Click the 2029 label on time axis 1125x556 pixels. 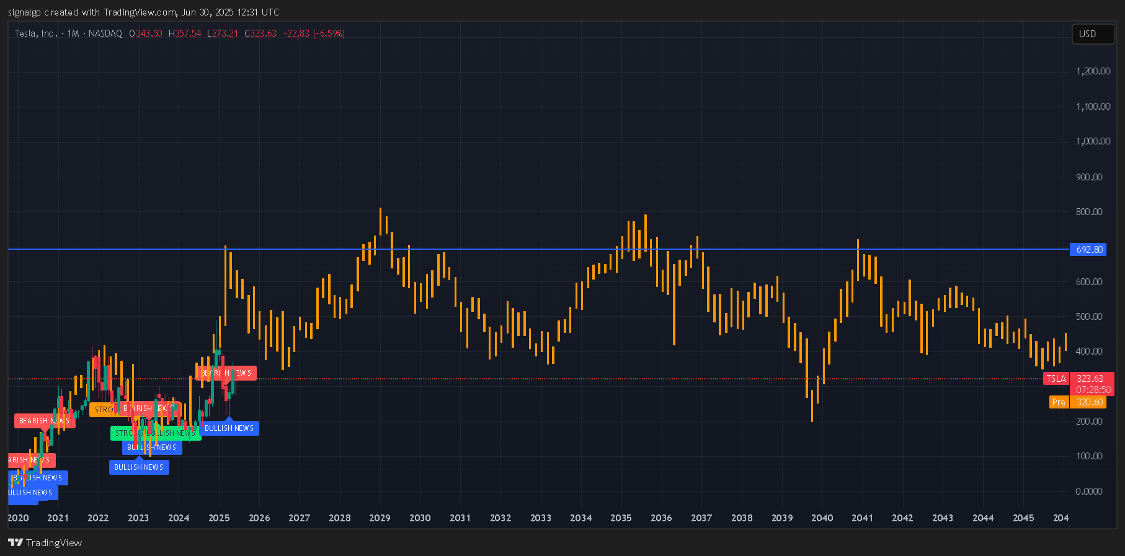click(380, 518)
